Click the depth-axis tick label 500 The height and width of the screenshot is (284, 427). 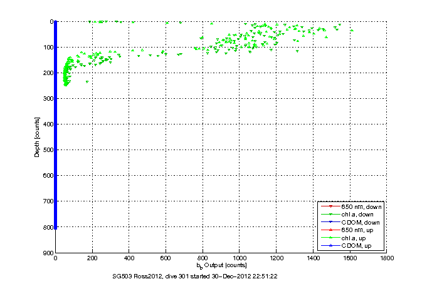(x=48, y=150)
